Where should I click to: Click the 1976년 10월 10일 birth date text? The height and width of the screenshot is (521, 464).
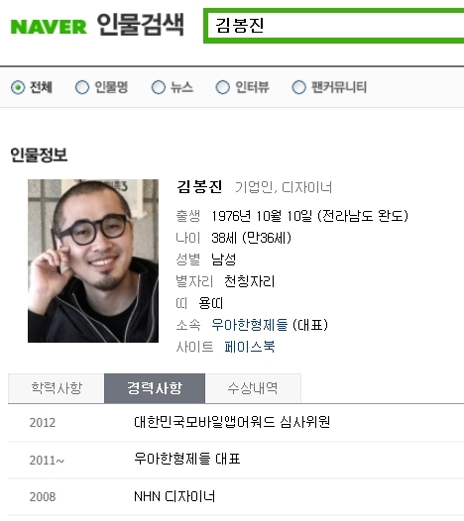(262, 216)
